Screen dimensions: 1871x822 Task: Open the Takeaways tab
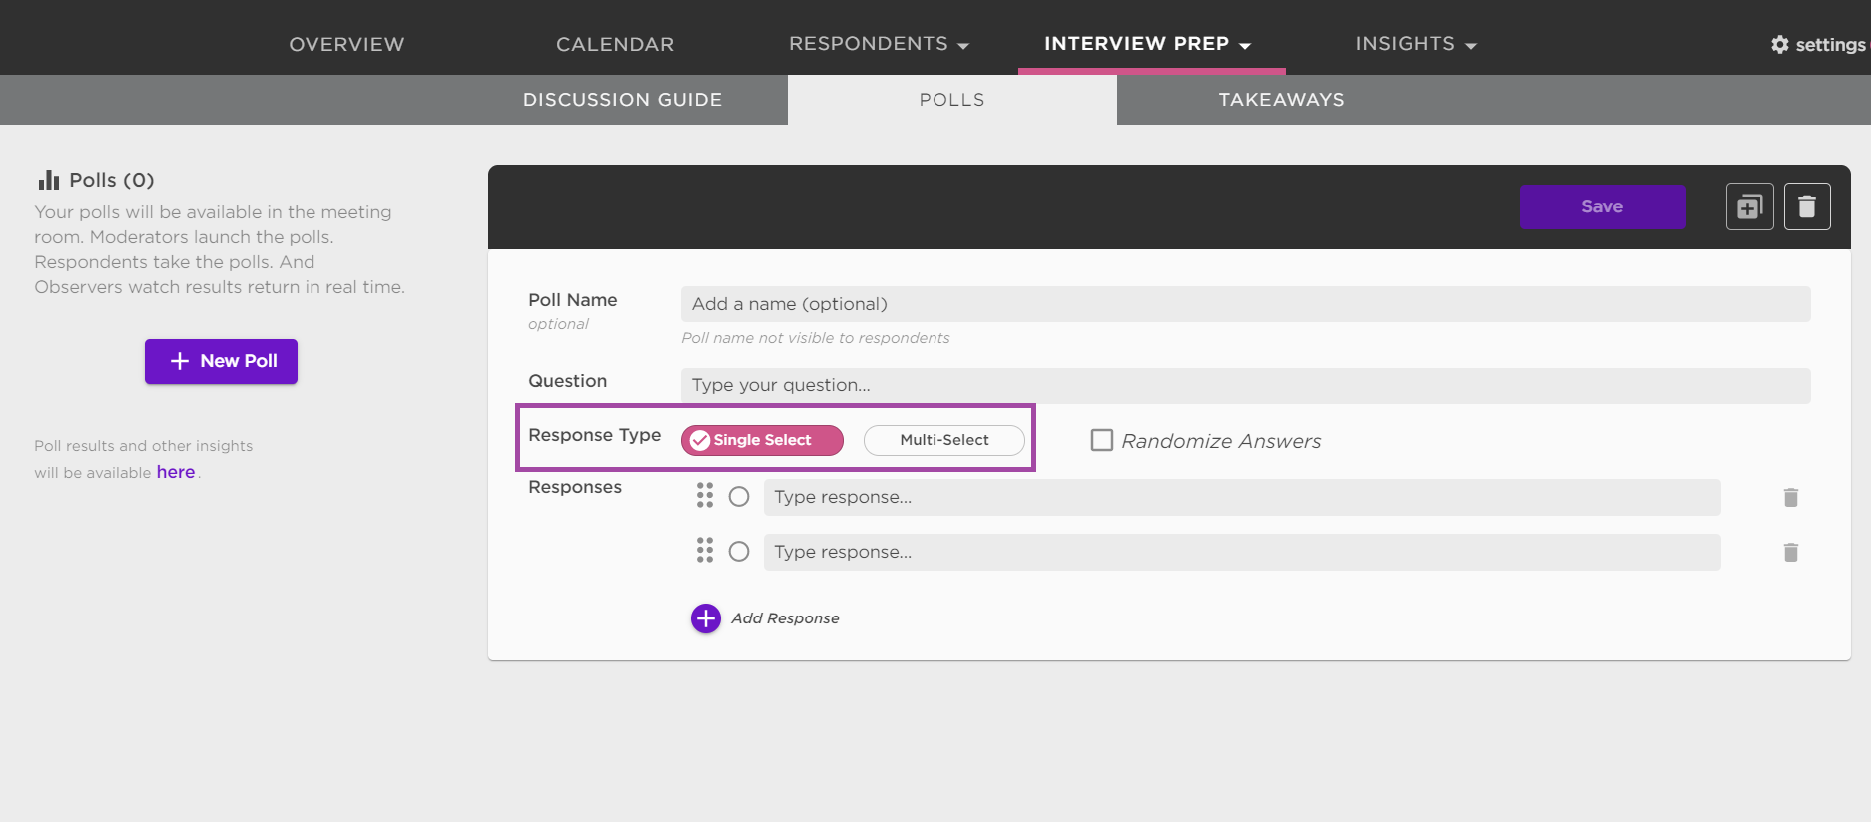click(x=1281, y=100)
